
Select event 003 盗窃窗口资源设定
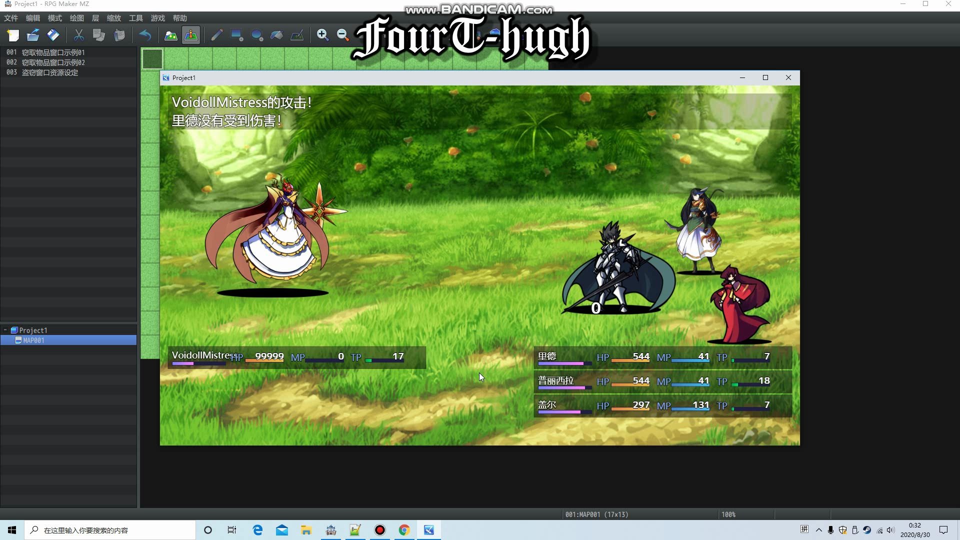pyautogui.click(x=49, y=73)
